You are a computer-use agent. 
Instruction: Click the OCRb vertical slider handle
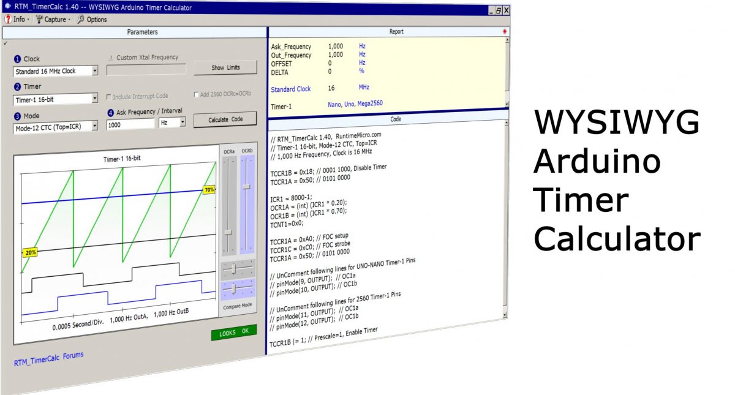(x=246, y=186)
